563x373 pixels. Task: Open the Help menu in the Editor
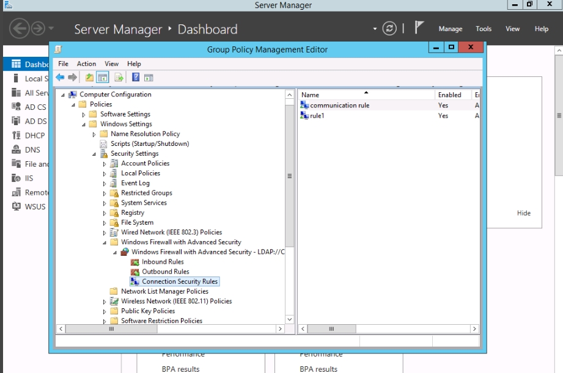134,63
